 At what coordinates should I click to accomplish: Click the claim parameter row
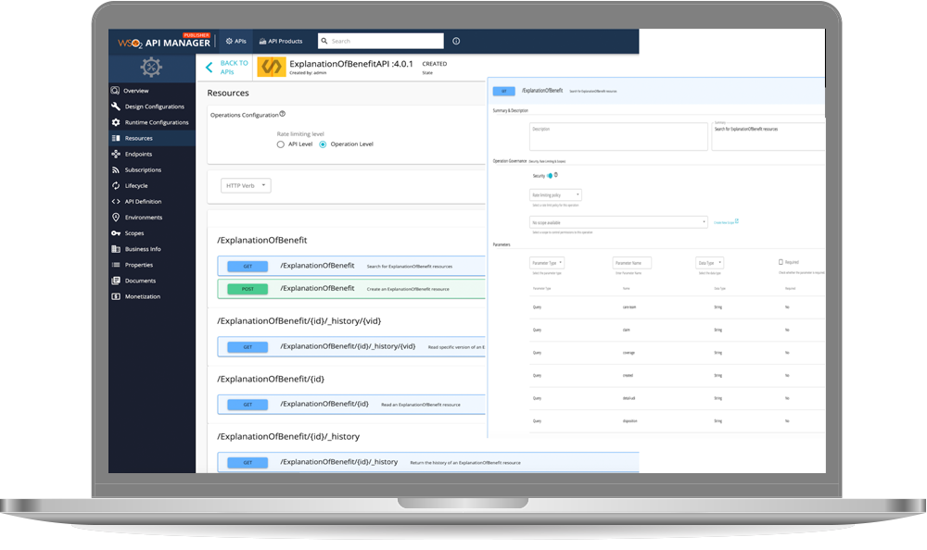pyautogui.click(x=677, y=331)
